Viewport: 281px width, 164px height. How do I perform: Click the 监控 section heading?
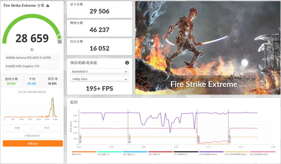[74, 102]
